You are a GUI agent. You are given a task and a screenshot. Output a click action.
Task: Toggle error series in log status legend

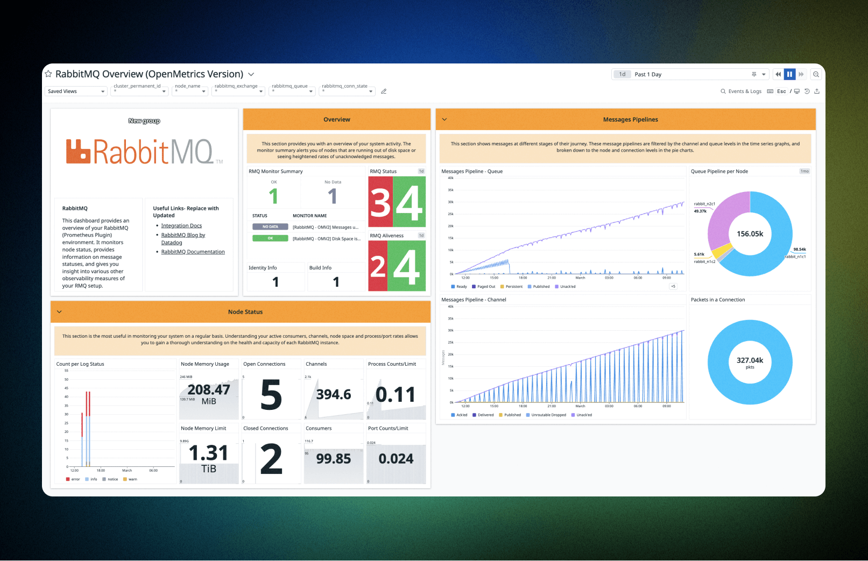click(73, 479)
